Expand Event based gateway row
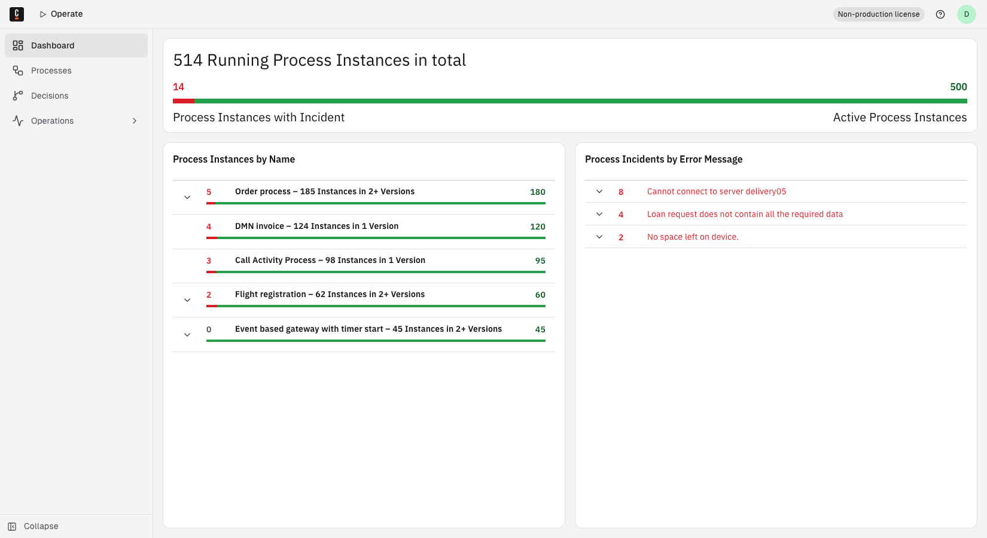Screen dimensions: 987x538 [x=187, y=335]
